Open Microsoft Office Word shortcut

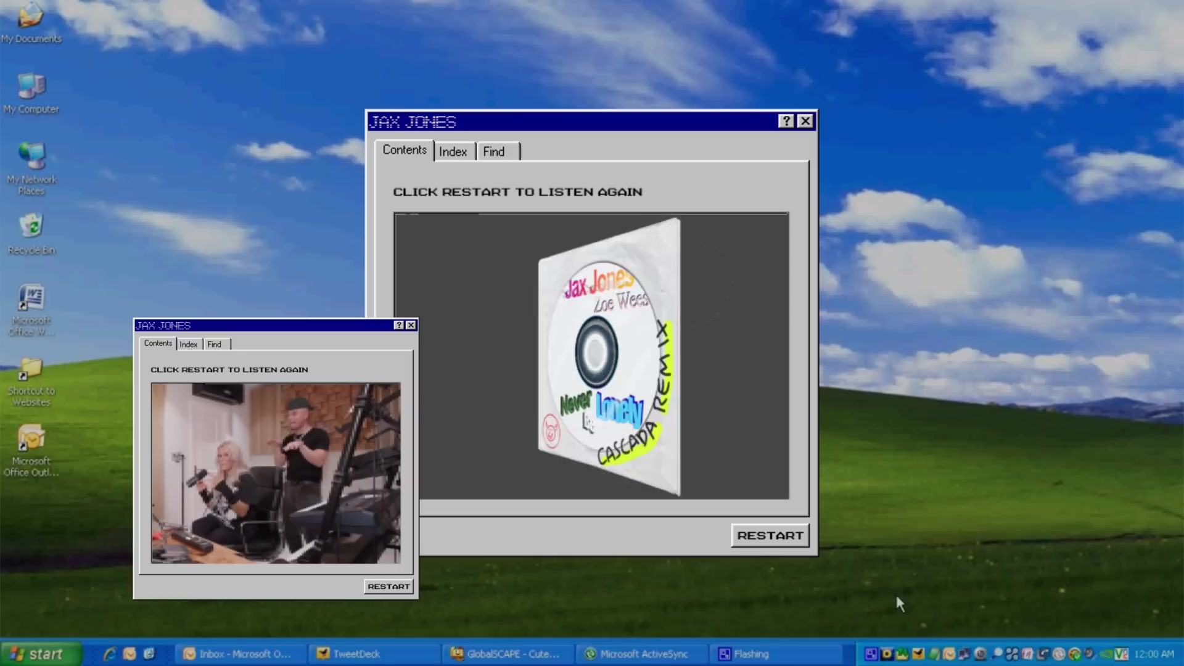[x=31, y=310]
